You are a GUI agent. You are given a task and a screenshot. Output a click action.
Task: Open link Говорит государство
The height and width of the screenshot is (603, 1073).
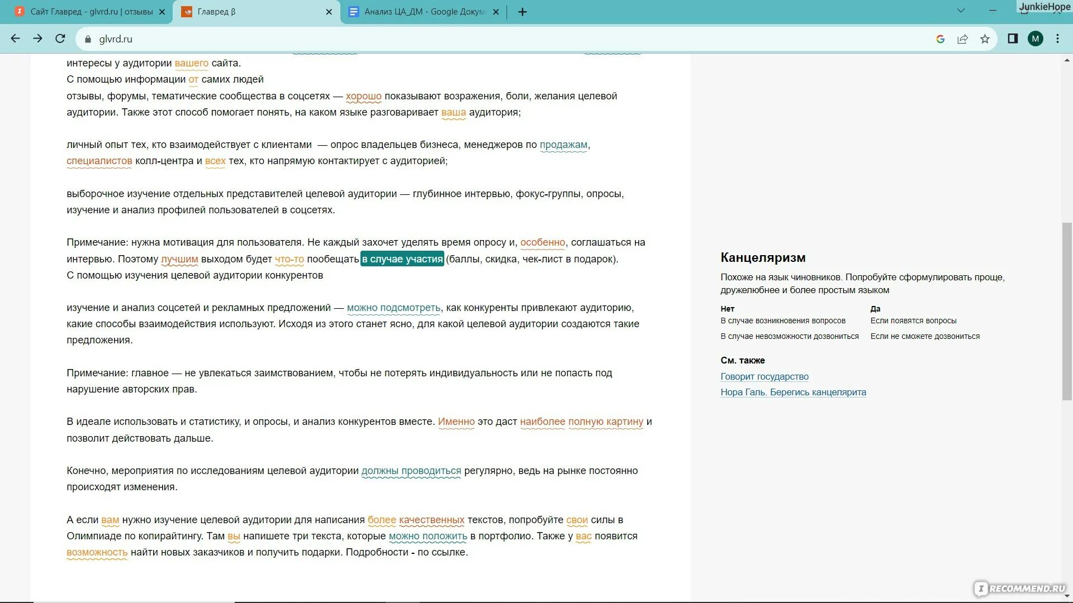[764, 376]
